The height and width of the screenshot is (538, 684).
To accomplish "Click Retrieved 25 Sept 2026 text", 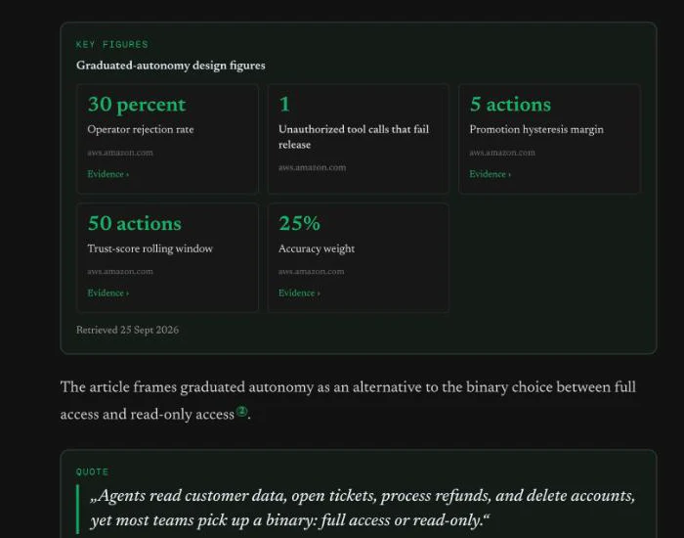I will click(127, 331).
